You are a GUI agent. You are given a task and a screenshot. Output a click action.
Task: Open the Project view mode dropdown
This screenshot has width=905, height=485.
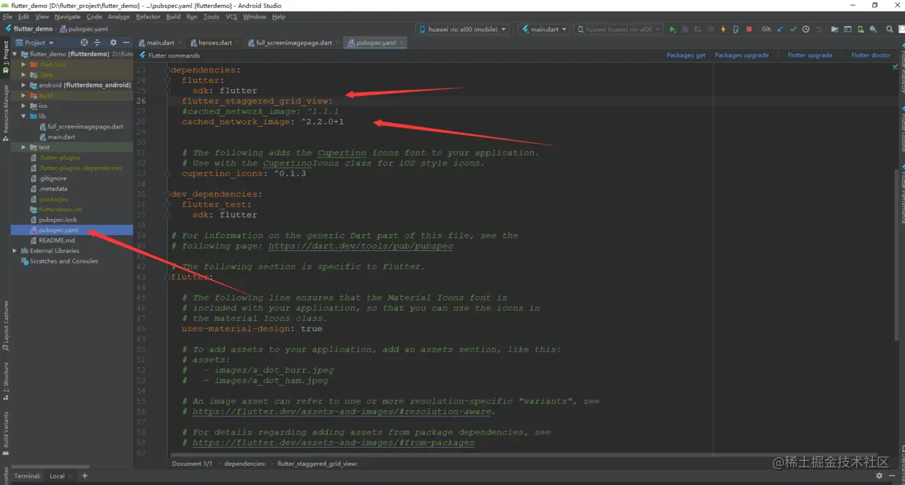[x=35, y=42]
